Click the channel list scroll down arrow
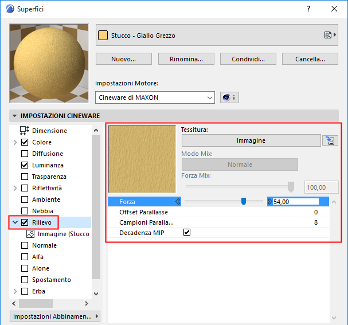 96,294
